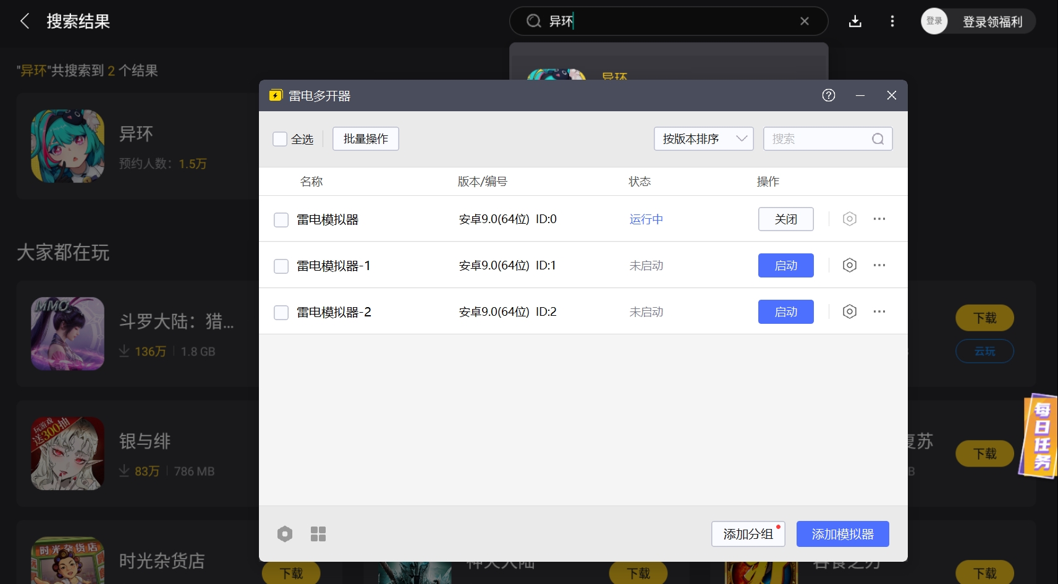Check the 雷电模拟器-2 row checkbox
Screen dimensions: 1058x584
[x=281, y=311]
